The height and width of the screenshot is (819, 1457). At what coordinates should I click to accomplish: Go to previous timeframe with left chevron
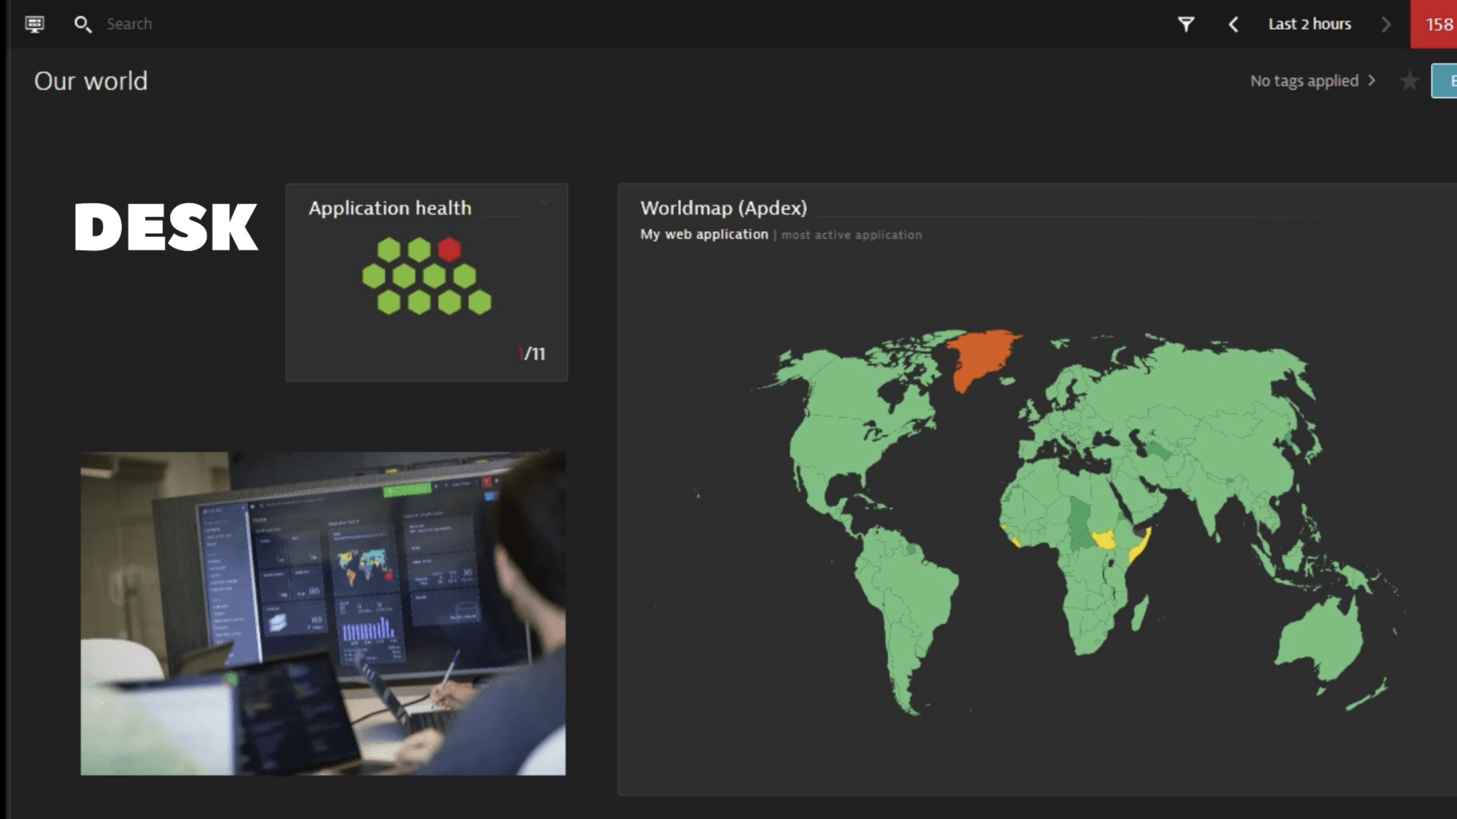coord(1233,24)
